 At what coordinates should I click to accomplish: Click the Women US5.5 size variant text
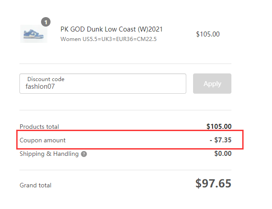tap(109, 39)
